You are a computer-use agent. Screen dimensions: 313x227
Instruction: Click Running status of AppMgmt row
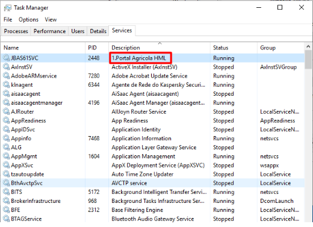[224, 157]
